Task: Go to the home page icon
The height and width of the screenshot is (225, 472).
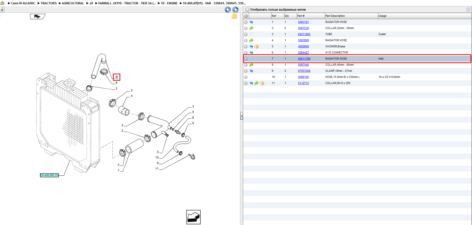Action: click(x=3, y=3)
